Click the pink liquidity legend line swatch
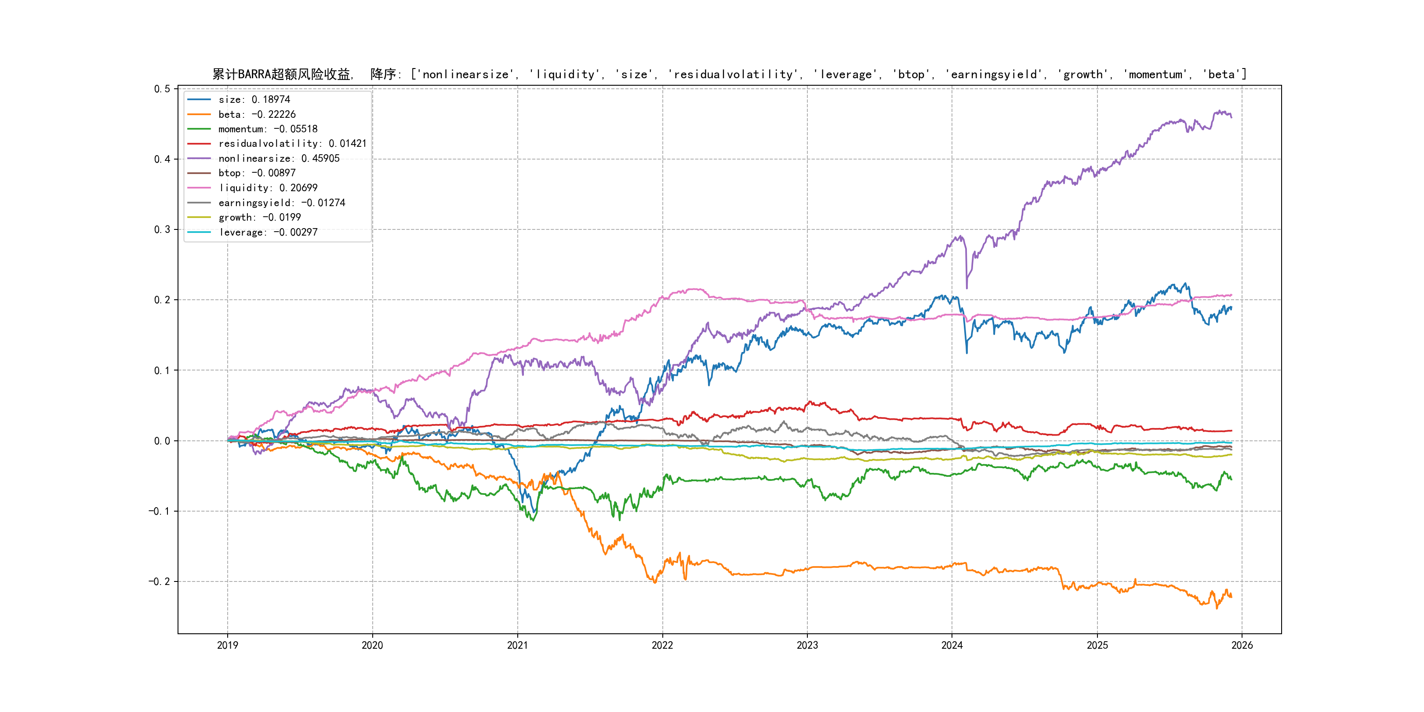Viewport: 1424px width, 712px height. click(199, 188)
